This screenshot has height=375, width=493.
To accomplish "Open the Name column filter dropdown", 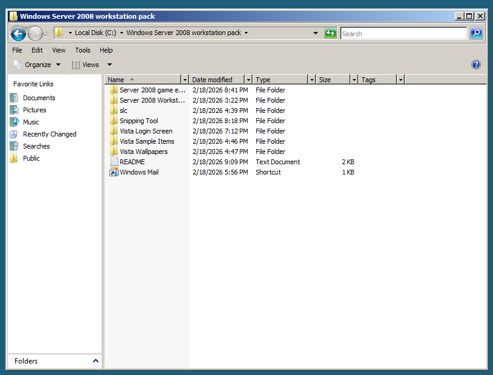I will [185, 80].
